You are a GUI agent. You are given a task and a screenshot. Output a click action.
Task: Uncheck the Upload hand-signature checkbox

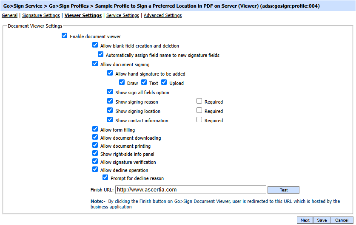(x=164, y=83)
